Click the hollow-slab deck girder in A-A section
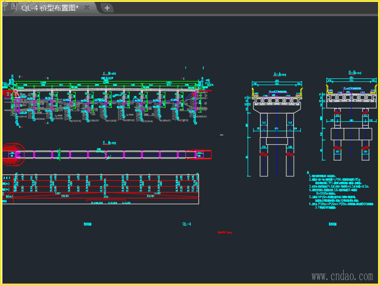The height and width of the screenshot is (285, 380). pyautogui.click(x=277, y=101)
